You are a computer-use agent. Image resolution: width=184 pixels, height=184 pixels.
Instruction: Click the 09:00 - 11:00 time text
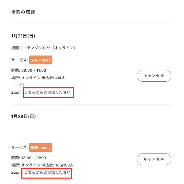[x=34, y=70]
